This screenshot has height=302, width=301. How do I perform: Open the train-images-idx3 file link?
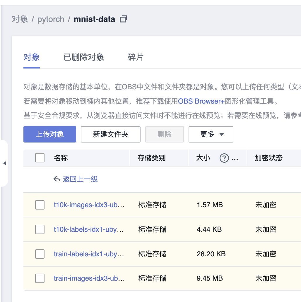click(89, 278)
